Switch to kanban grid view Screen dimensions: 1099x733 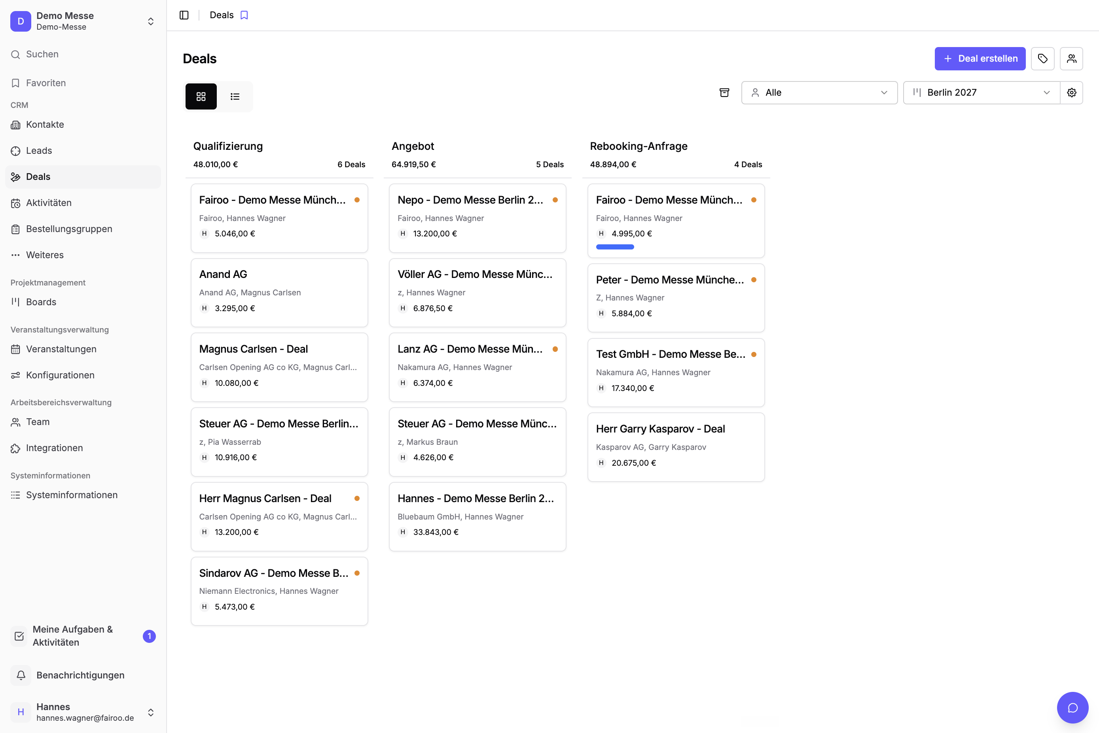[201, 96]
